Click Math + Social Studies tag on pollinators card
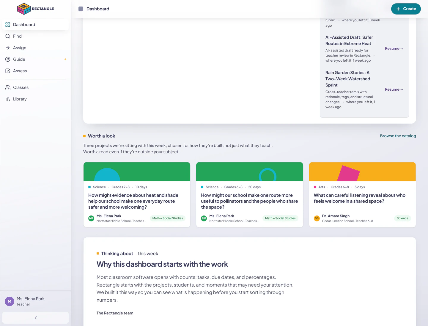The width and height of the screenshot is (428, 326). coord(280,218)
